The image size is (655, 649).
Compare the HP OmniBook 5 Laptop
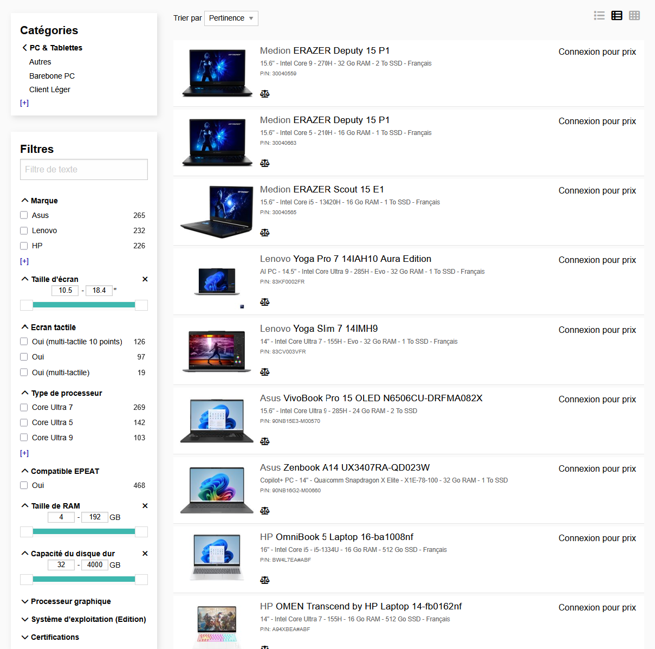click(x=264, y=580)
